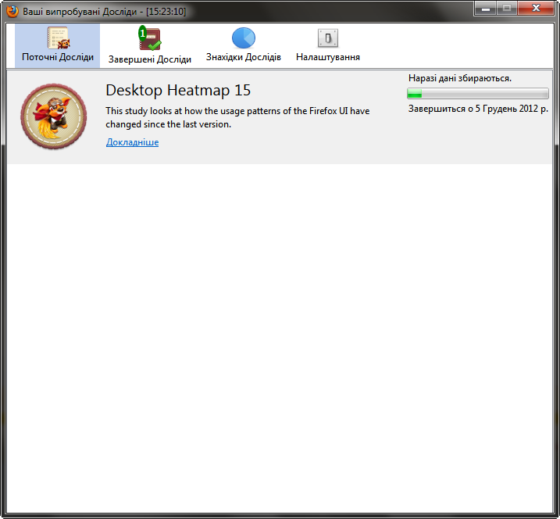Close the window with X button
Screen dimensions: 560x519
click(x=536, y=9)
